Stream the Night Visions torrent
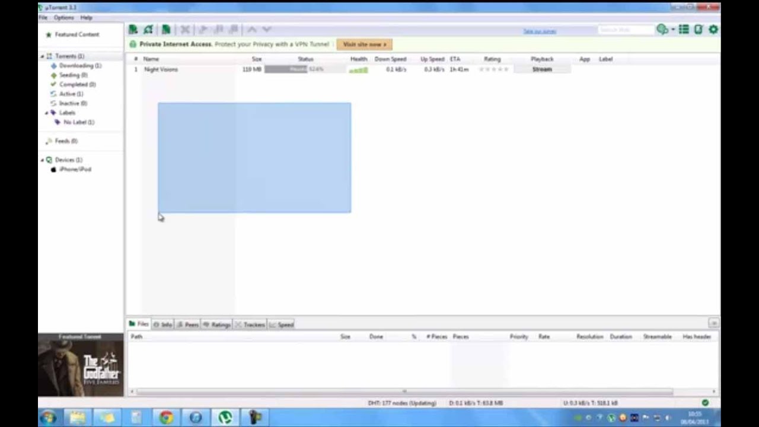This screenshot has width=759, height=427. [541, 69]
